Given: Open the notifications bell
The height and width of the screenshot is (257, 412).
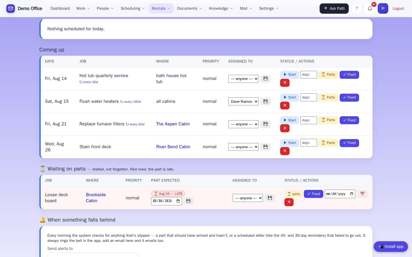Looking at the screenshot, I should (x=370, y=9).
